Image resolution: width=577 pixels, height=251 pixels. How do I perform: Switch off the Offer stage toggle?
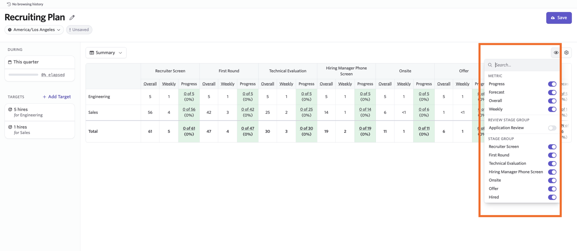[552, 189]
